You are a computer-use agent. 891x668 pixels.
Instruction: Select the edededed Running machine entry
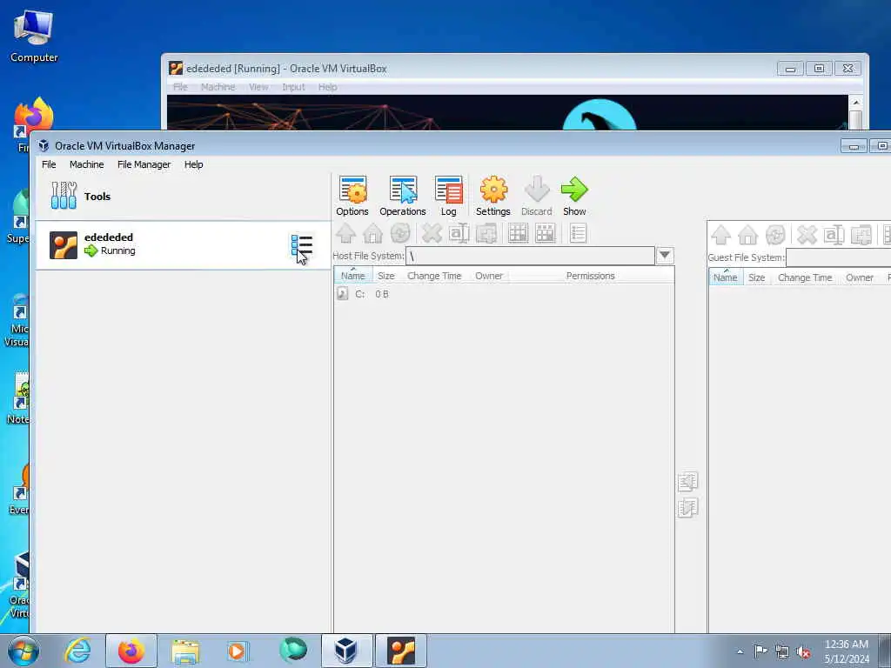point(183,245)
